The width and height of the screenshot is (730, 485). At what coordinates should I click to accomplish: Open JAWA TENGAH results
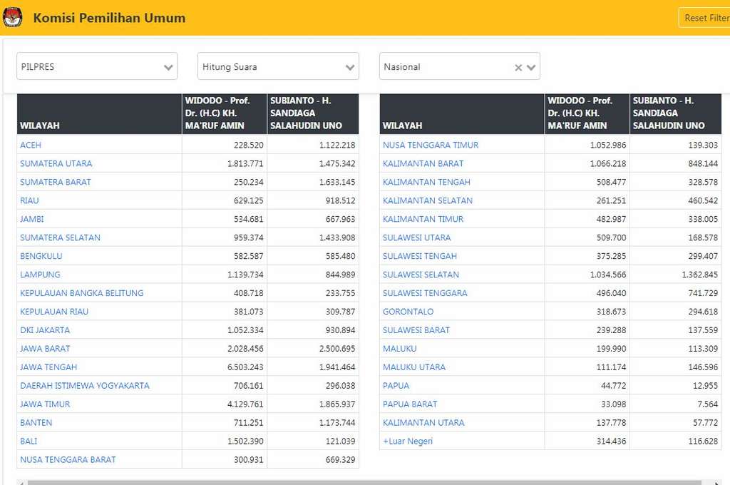tap(48, 367)
